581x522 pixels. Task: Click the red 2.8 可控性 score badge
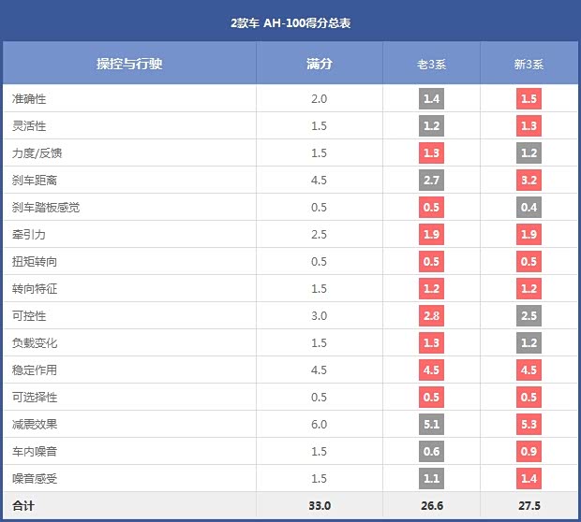[x=431, y=316]
